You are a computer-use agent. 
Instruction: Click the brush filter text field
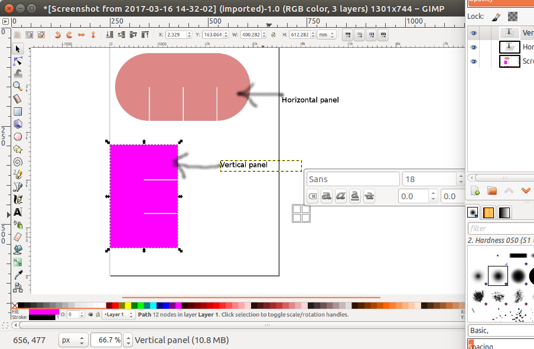pos(501,229)
